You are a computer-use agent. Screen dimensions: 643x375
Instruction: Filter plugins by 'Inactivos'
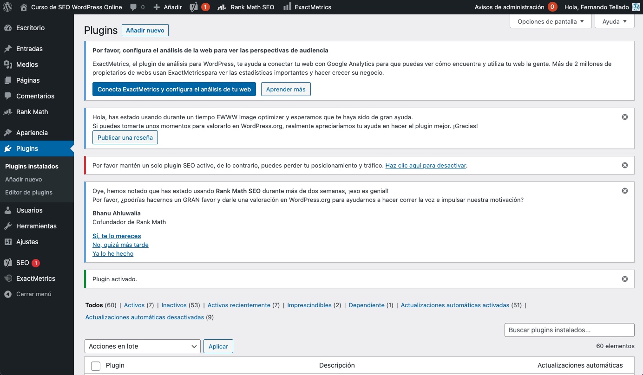174,305
